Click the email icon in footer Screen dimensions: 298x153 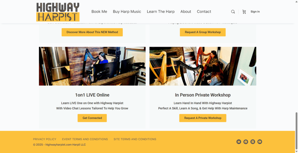point(239,142)
